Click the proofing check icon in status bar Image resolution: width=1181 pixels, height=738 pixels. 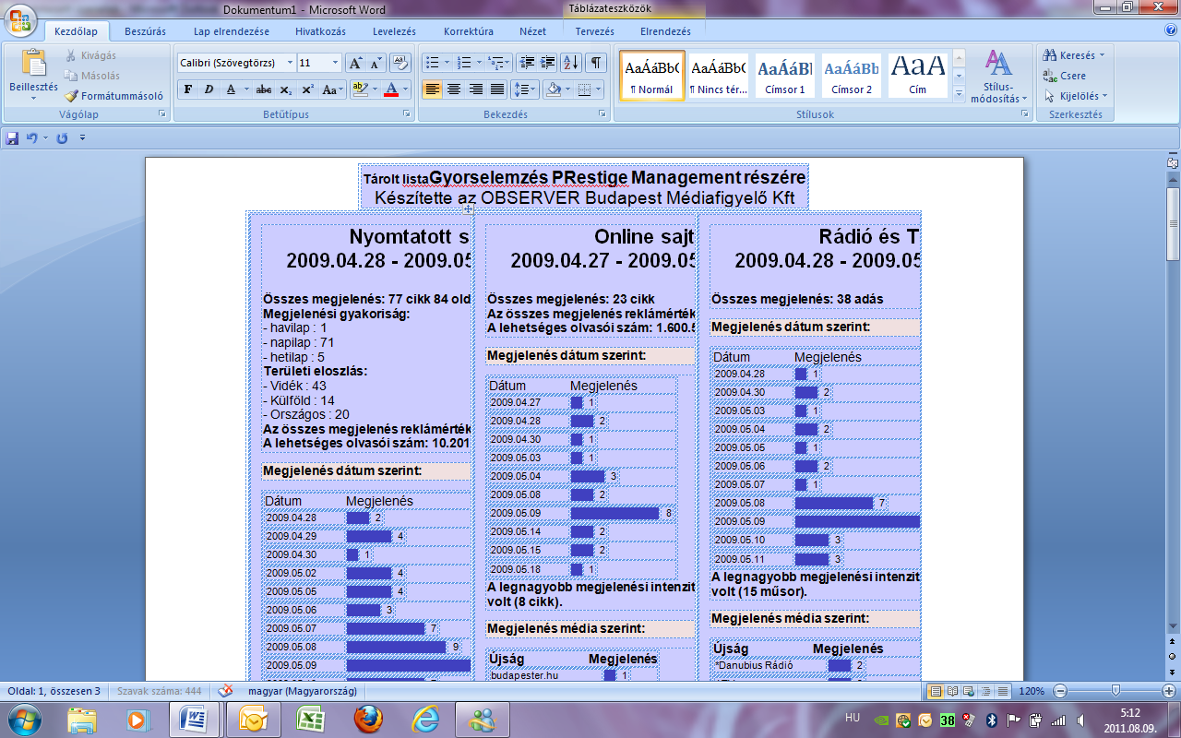tap(224, 690)
